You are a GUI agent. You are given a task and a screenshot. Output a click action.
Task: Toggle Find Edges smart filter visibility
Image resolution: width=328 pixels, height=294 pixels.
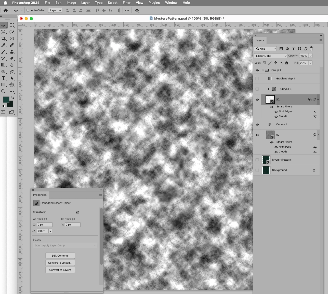tap(276, 112)
